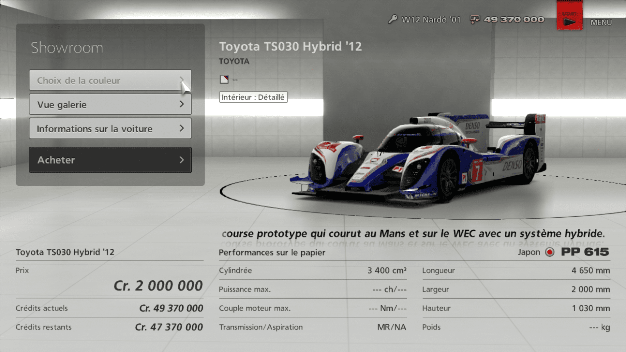
Task: Click the Cylindrée value 3 400 cm³
Action: coord(387,270)
